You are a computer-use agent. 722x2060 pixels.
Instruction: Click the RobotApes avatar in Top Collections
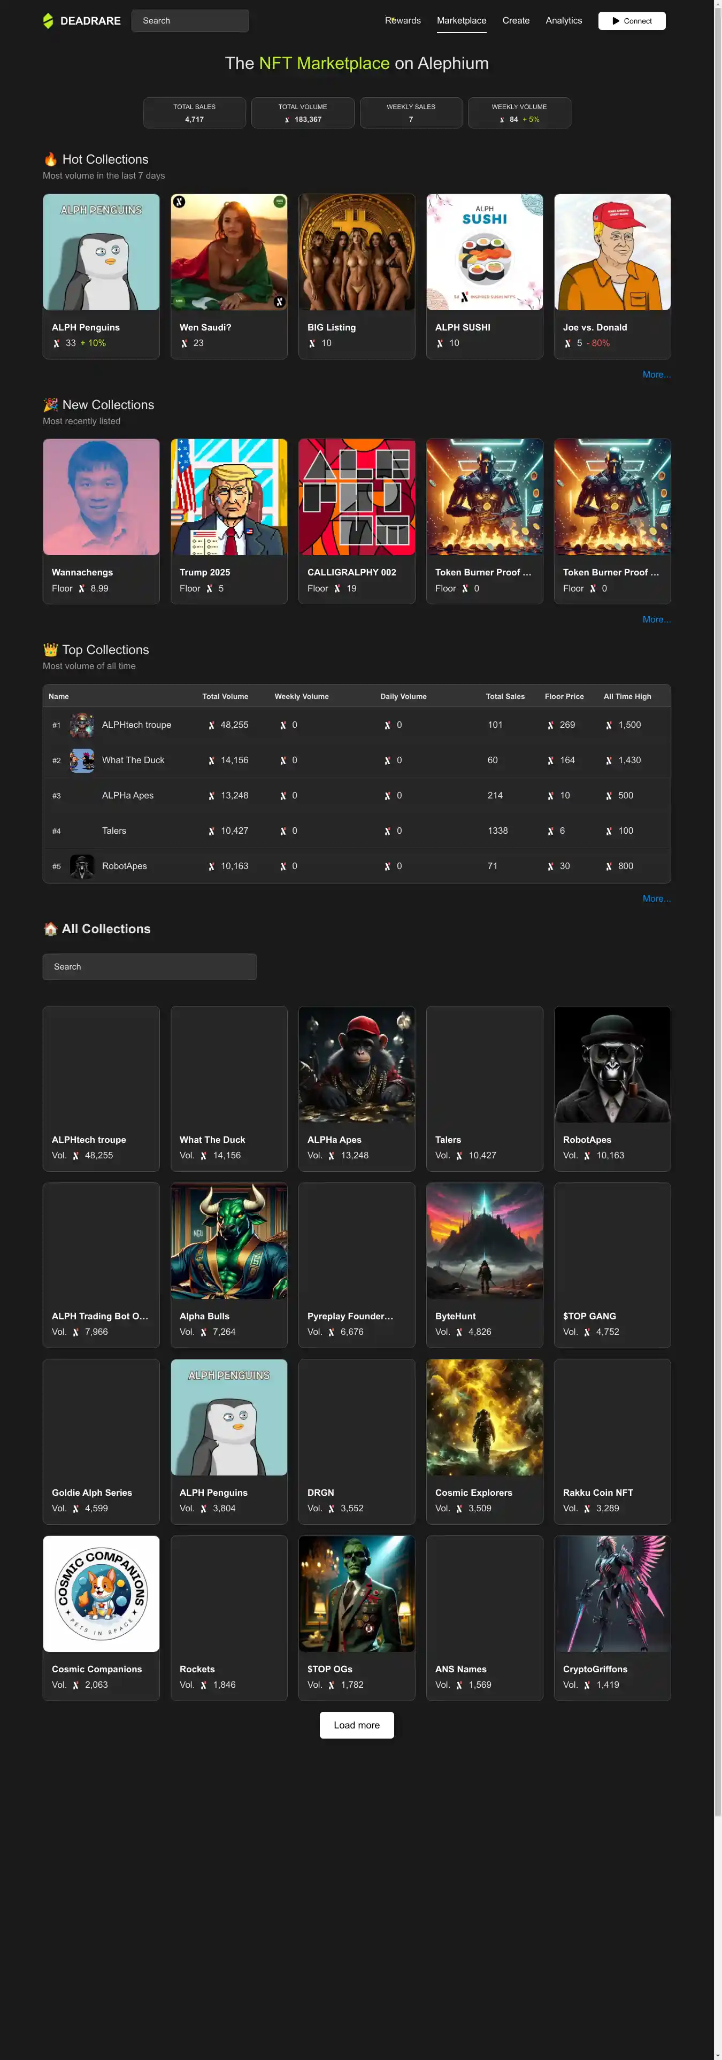[x=81, y=866]
